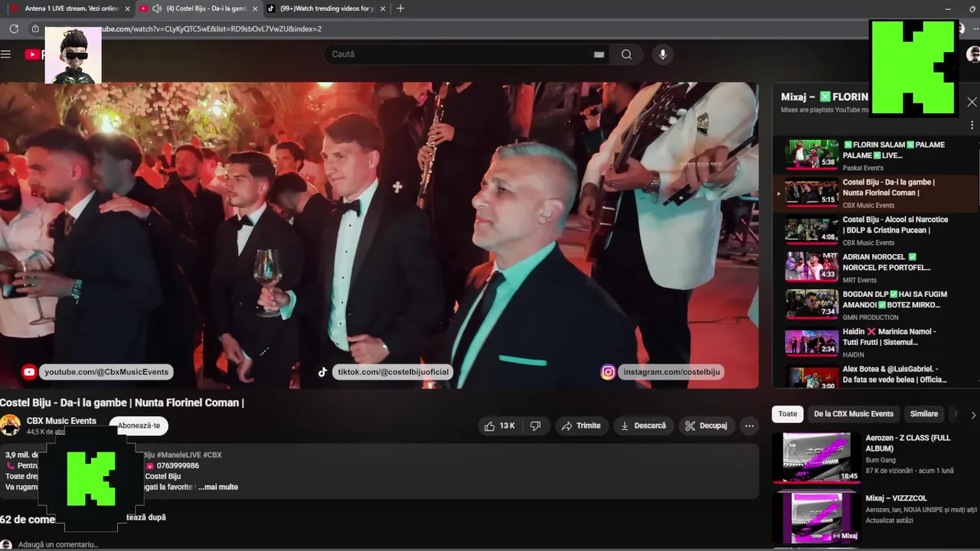Open a new browser tab with plus icon
The image size is (980, 551).
[400, 8]
